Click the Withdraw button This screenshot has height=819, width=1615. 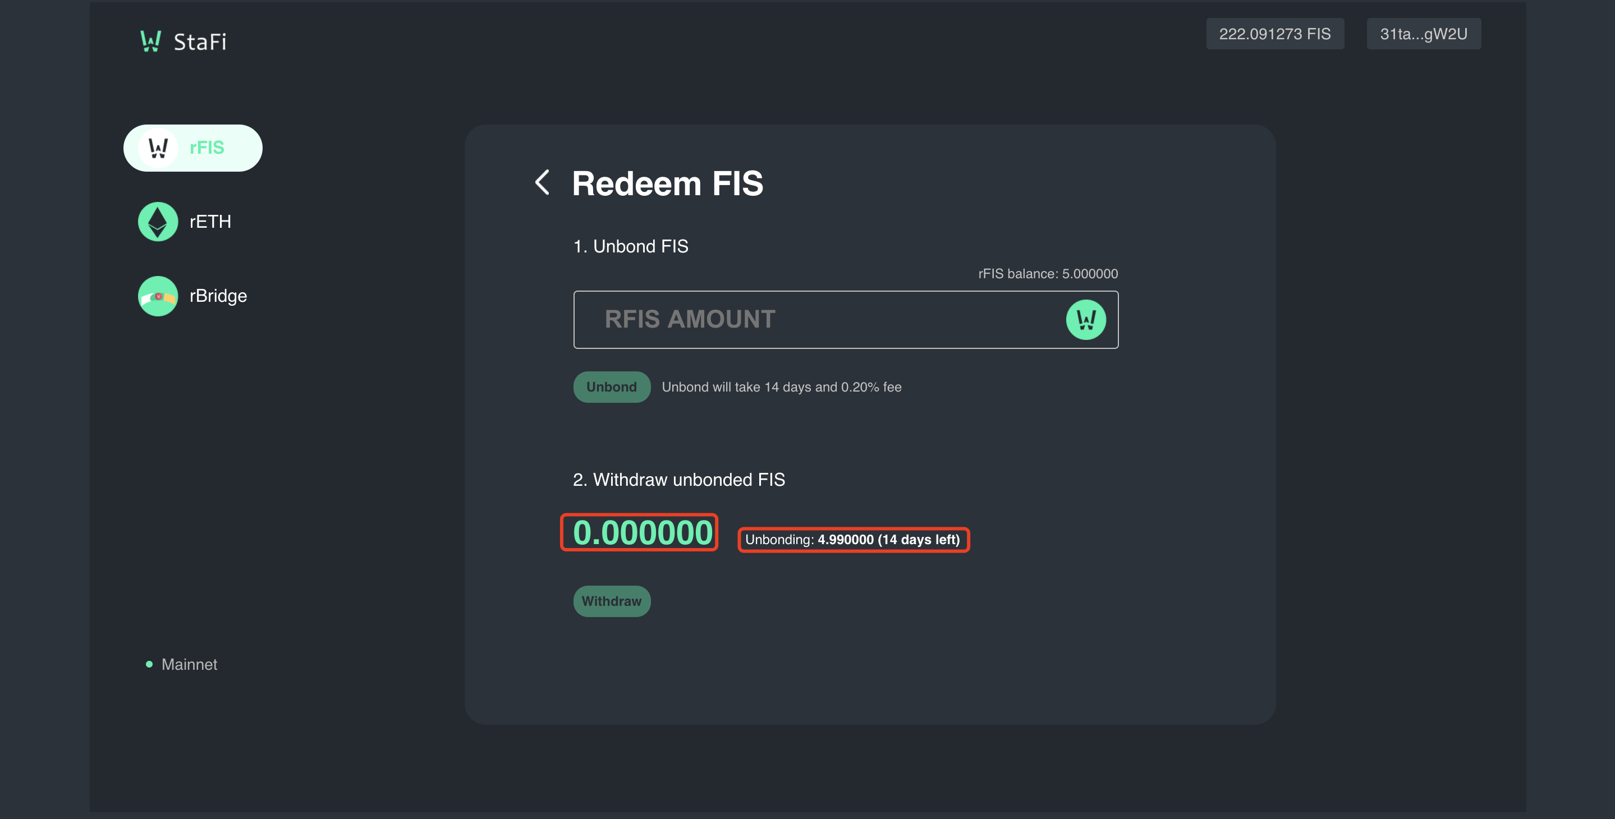coord(611,601)
